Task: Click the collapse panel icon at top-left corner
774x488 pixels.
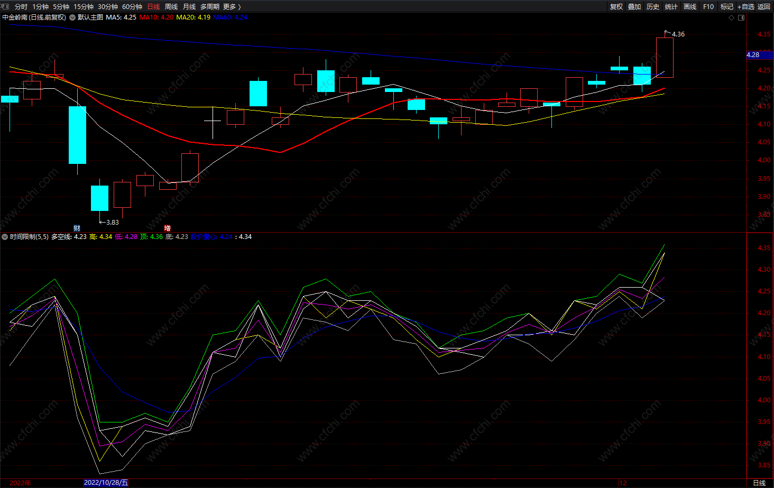Action: pyautogui.click(x=6, y=6)
